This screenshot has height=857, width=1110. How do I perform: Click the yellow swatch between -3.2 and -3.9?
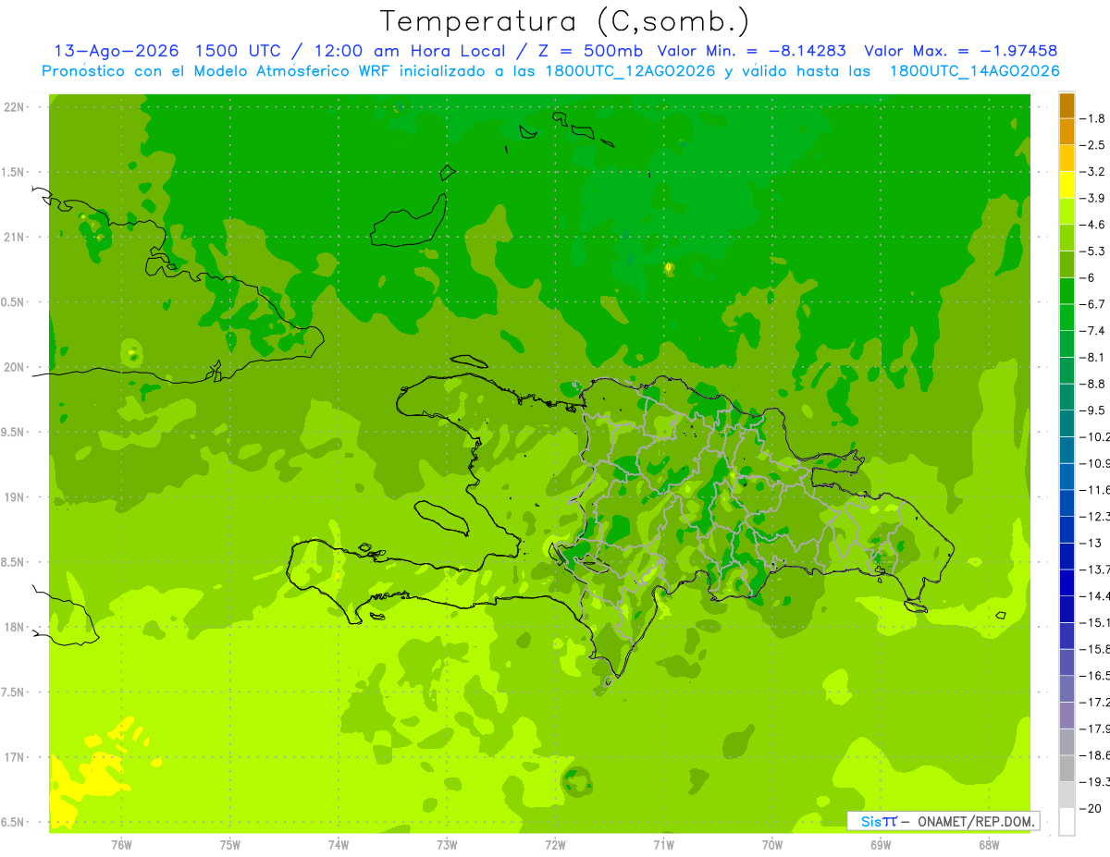1067,185
